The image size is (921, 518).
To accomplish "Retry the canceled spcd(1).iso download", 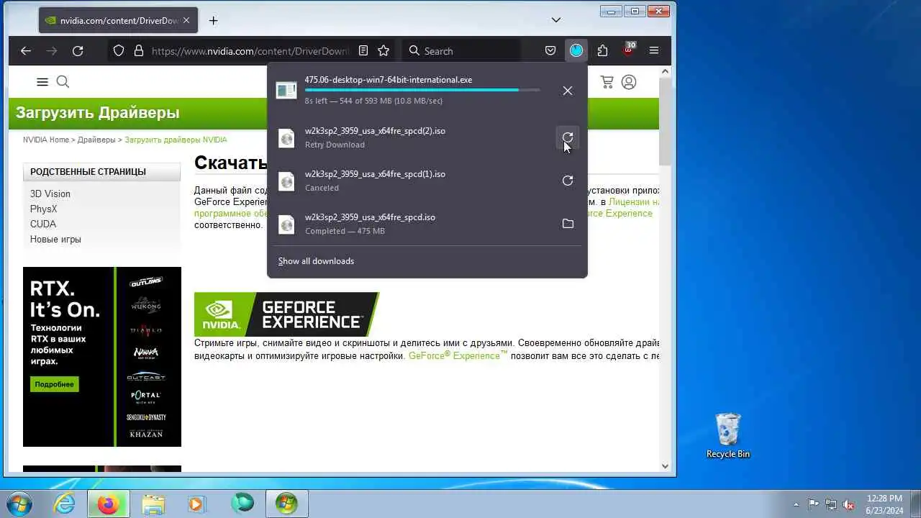I will pos(568,181).
